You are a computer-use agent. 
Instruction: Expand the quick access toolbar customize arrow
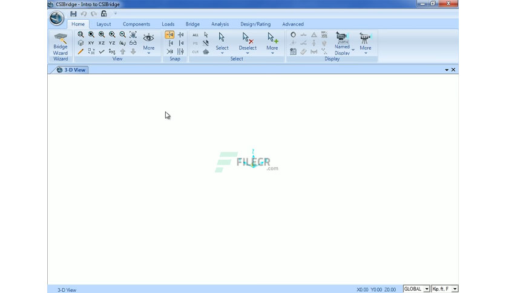tap(116, 13)
